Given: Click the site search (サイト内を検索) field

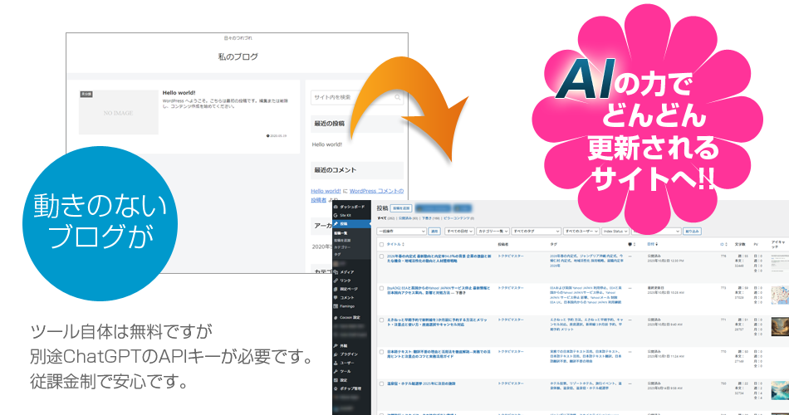Looking at the screenshot, I should tap(350, 97).
